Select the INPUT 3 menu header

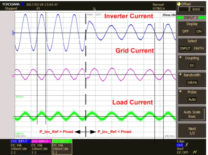pos(191,17)
